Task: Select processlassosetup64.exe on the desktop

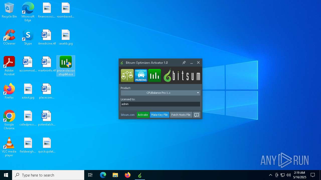Action: tap(66, 66)
